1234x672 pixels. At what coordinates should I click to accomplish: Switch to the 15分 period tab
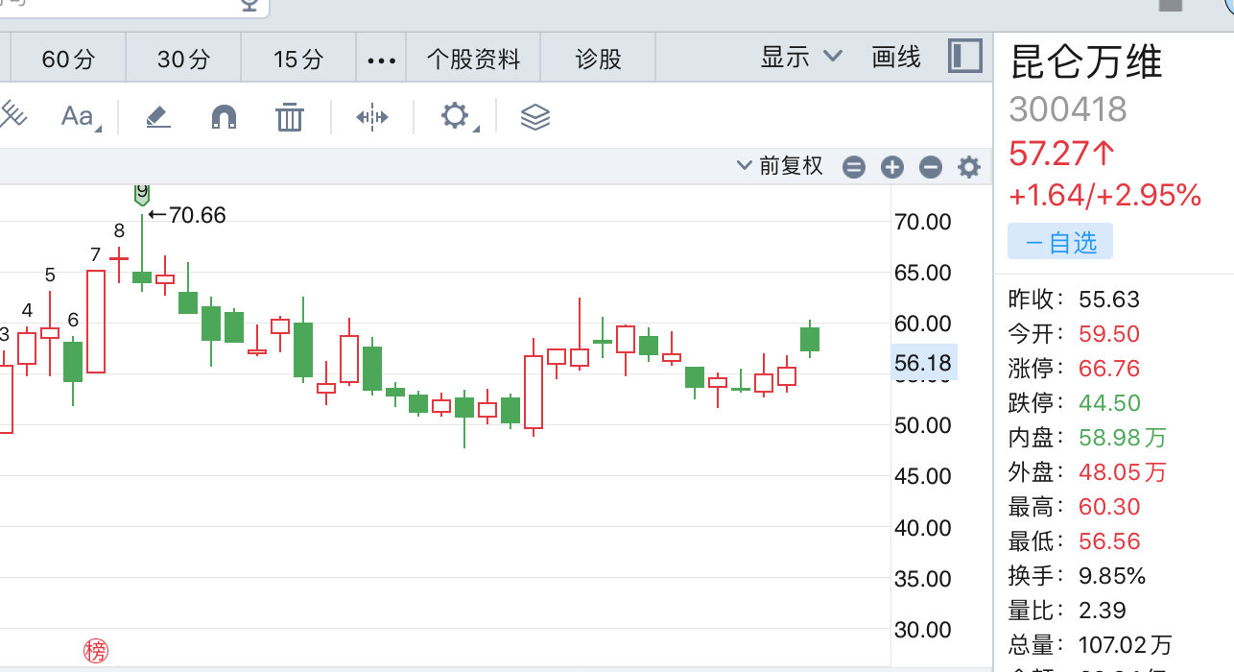(298, 60)
